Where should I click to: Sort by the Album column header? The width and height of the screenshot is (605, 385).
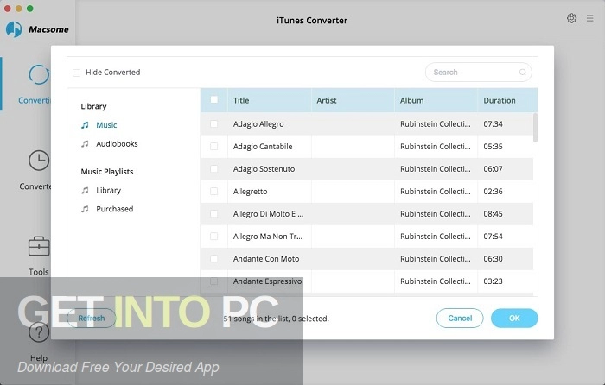pyautogui.click(x=436, y=100)
